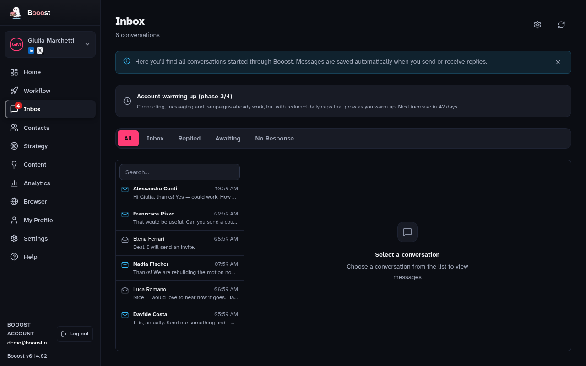Screen dimensions: 586x366
Task: Click the demo@booost account email
Action: [x=29, y=343]
